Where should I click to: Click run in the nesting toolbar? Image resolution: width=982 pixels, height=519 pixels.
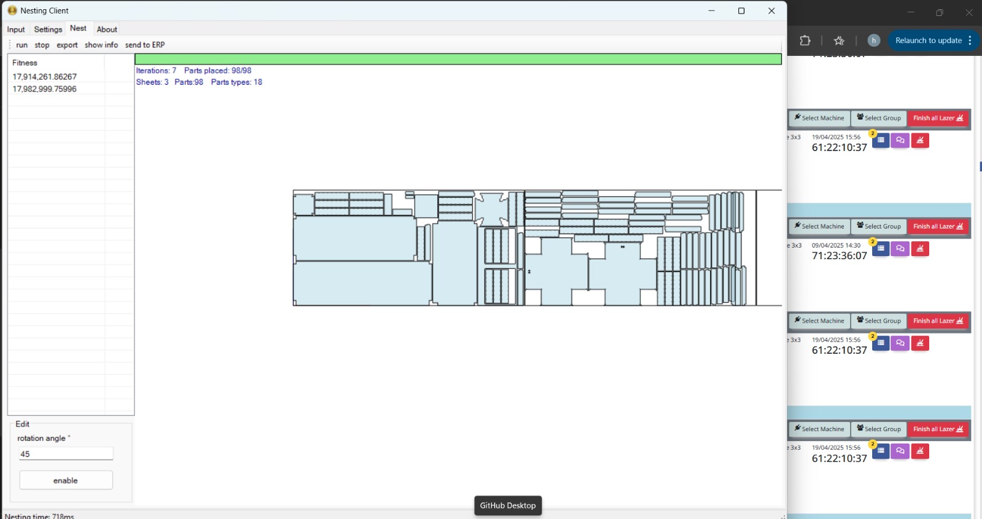pos(22,45)
